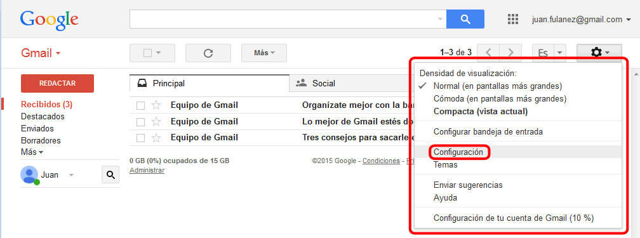Switch to the Social tab
640x238 pixels.
tap(351, 83)
